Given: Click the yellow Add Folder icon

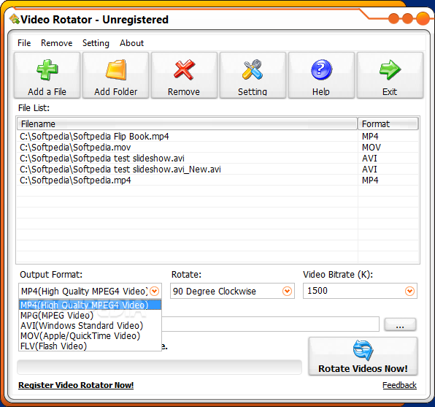Looking at the screenshot, I should click(x=116, y=69).
